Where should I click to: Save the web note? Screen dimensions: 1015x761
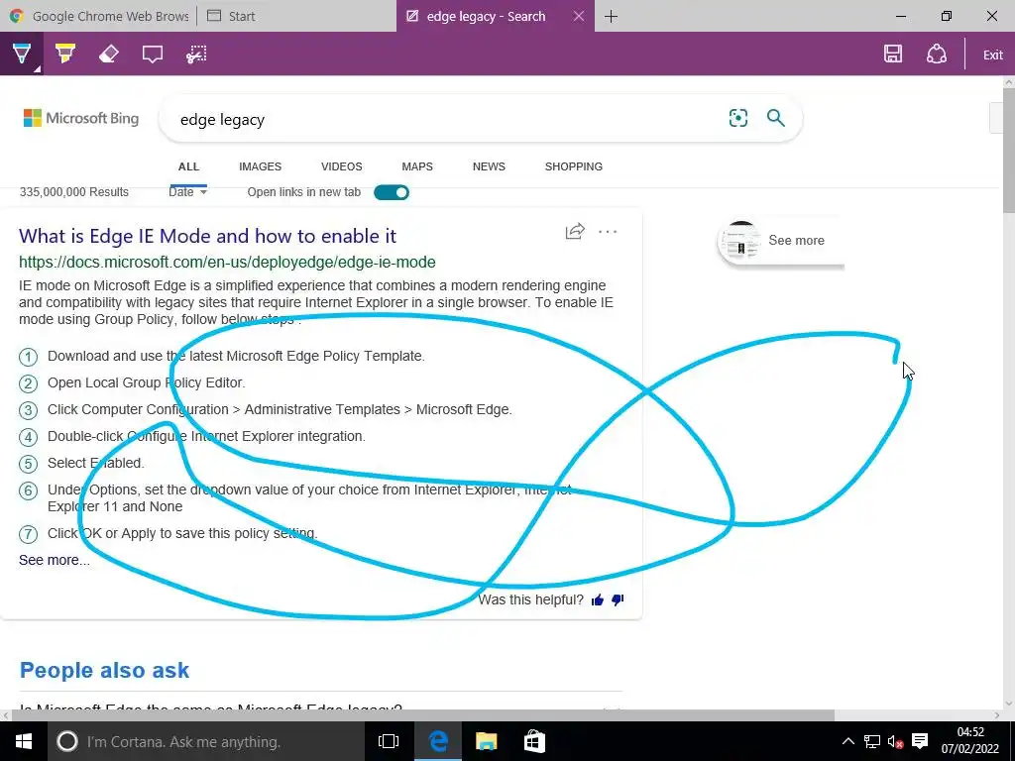893,54
